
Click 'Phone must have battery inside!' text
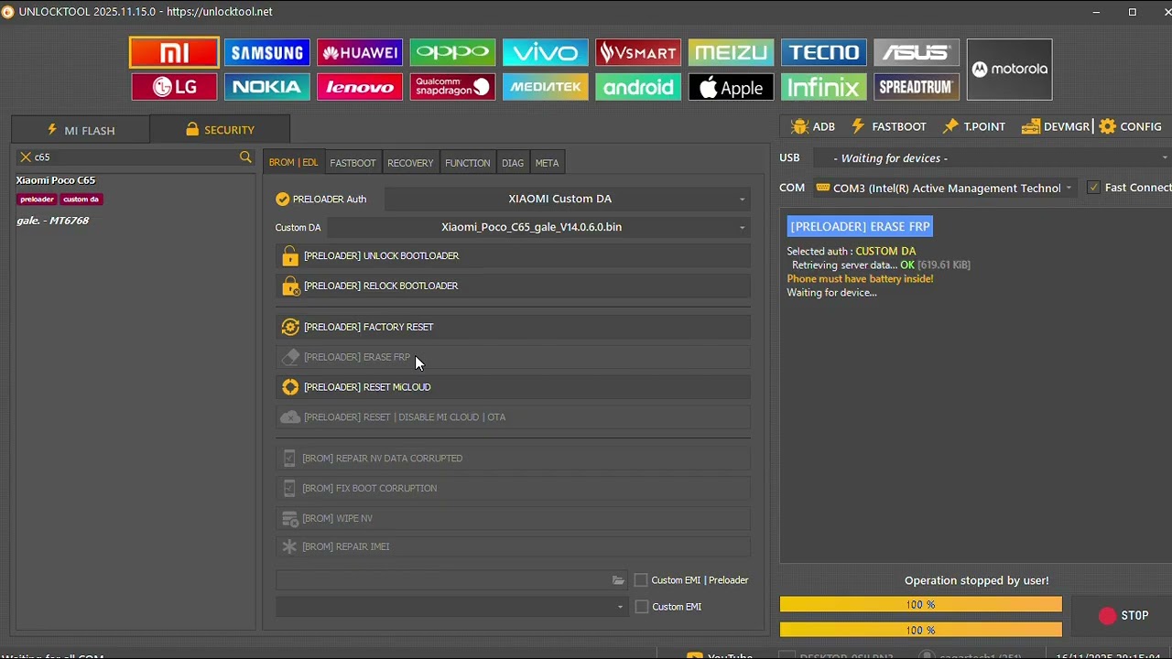pyautogui.click(x=860, y=279)
